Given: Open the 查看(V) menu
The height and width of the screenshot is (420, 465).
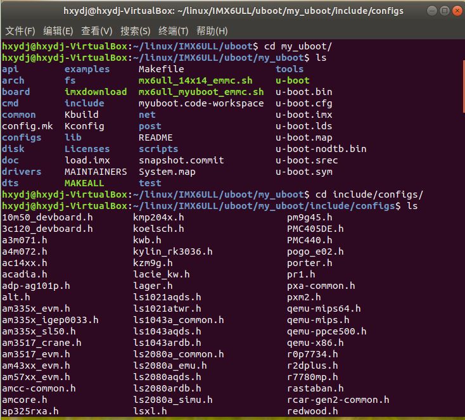Looking at the screenshot, I should point(97,31).
